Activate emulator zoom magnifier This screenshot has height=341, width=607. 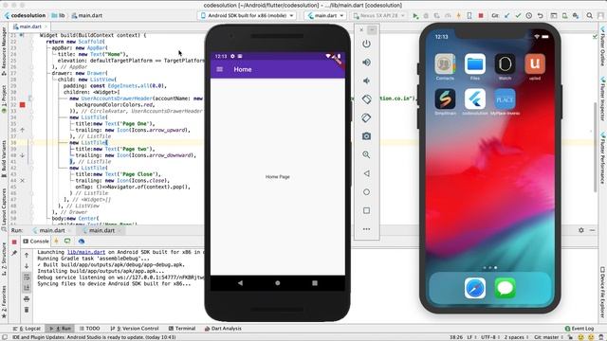(x=366, y=155)
